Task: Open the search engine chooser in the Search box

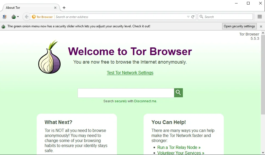Action: coord(202,16)
